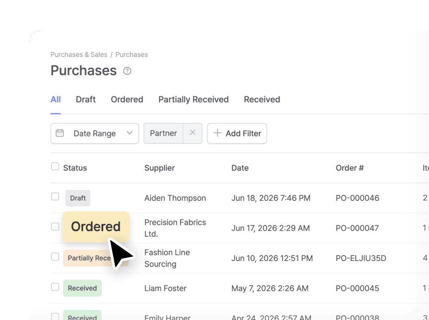Image resolution: width=429 pixels, height=320 pixels.
Task: Check the box for Aiden Thompson's order
Action: 55,196
